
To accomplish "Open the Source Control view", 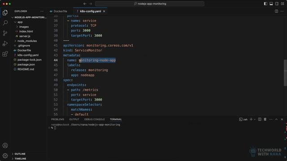I will [x=5, y=33].
